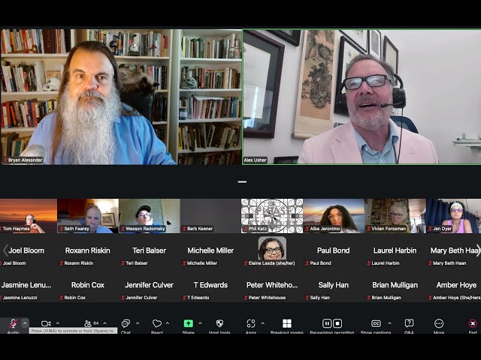The height and width of the screenshot is (360, 481).
Task: Select Alex Usher's active speaker video
Action: (x=362, y=97)
